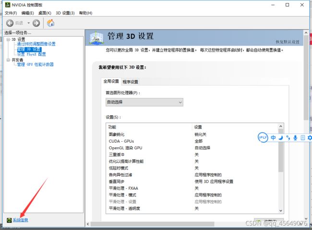Image resolution: width=312 pixels, height=230 pixels.
Task: Select the 图象锐化 settings row
Action: click(x=192, y=134)
